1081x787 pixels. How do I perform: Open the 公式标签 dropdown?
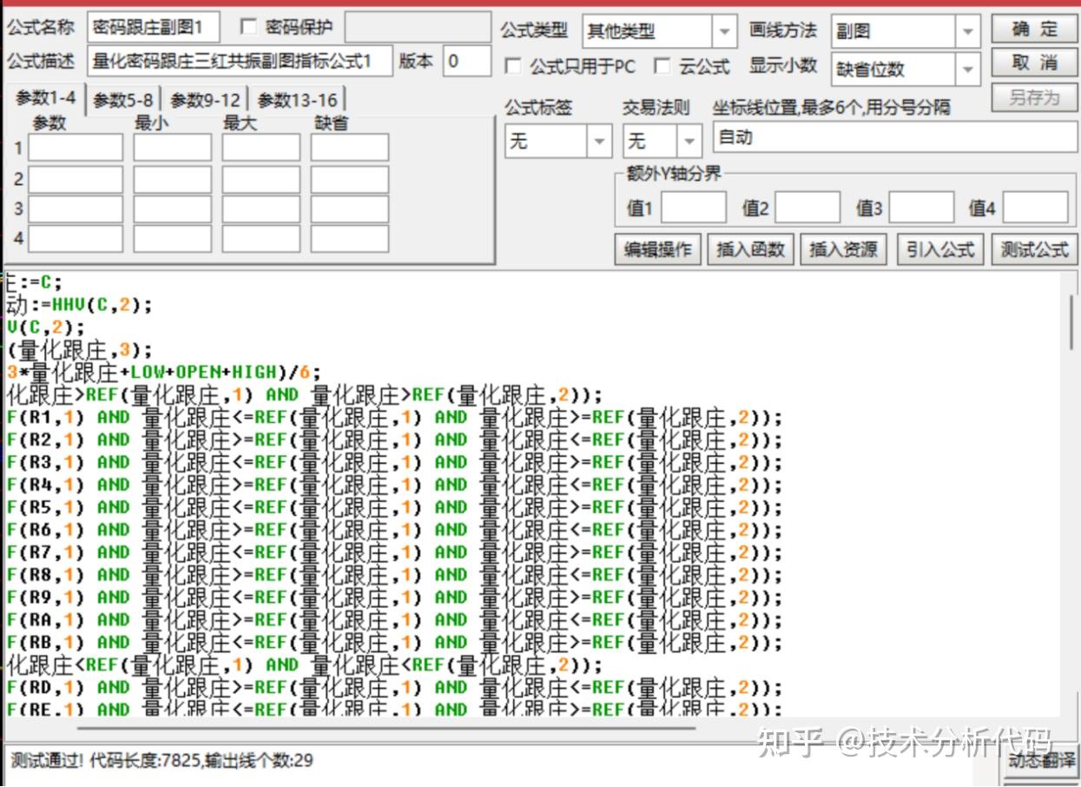coord(599,140)
